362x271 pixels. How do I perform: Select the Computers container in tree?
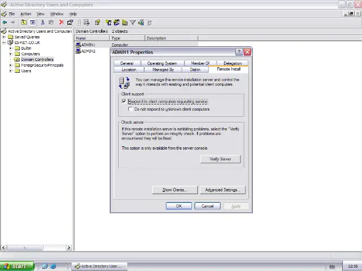coord(30,54)
